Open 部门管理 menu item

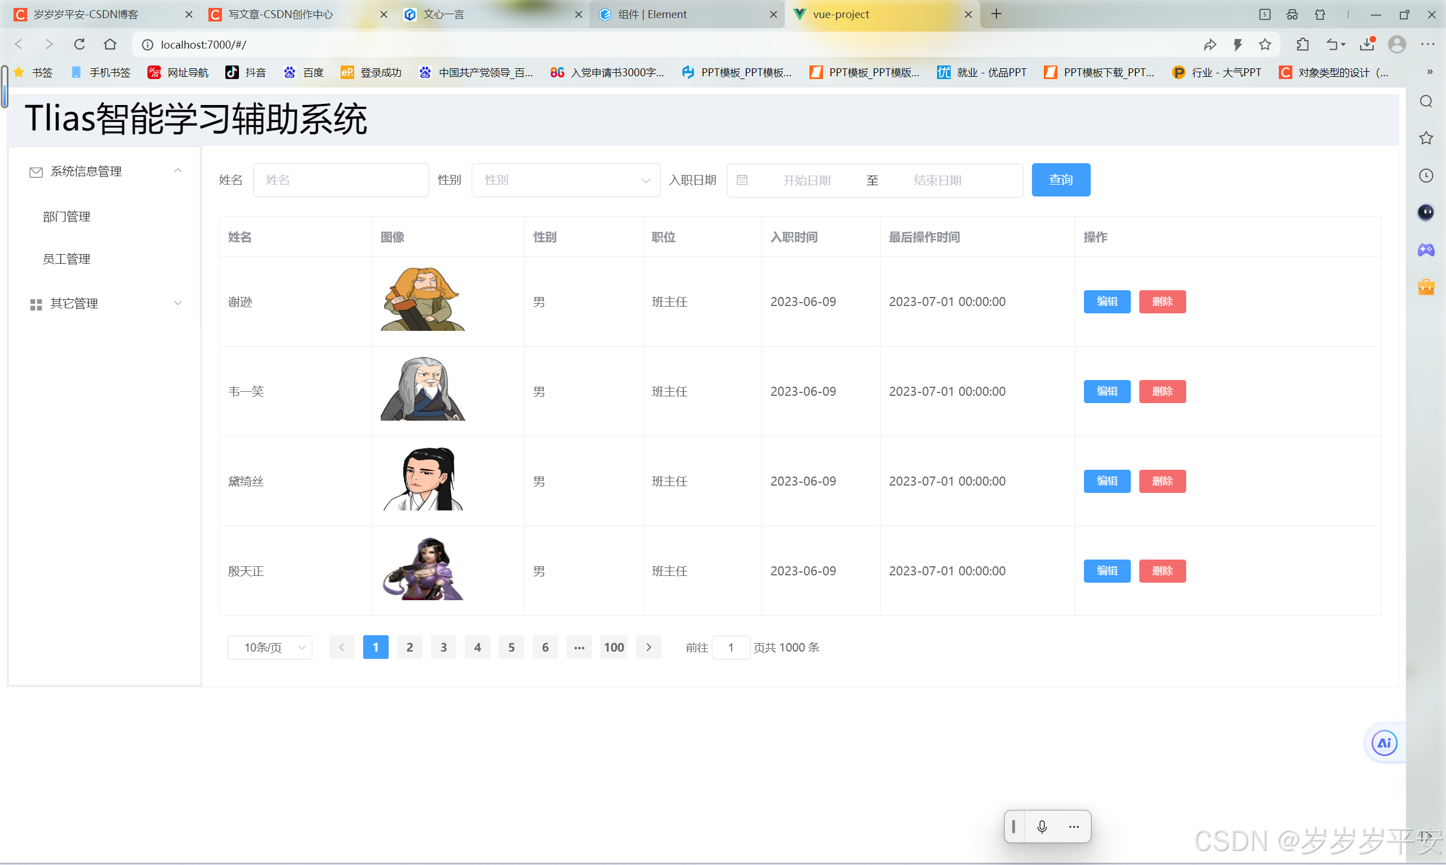(x=67, y=217)
